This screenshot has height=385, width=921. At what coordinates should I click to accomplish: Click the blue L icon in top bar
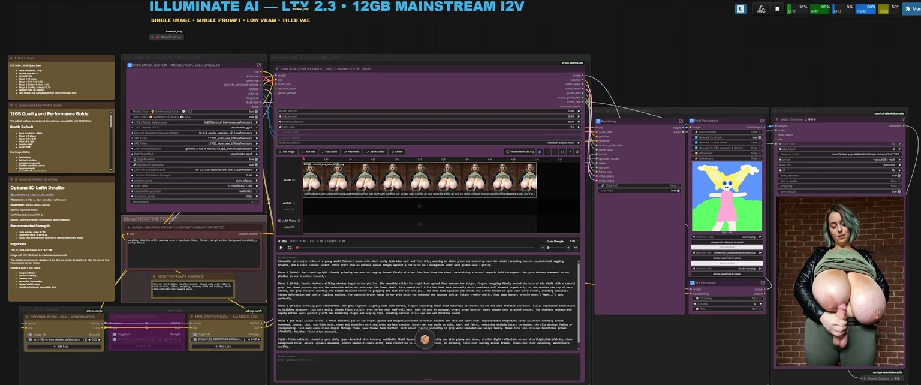[741, 9]
